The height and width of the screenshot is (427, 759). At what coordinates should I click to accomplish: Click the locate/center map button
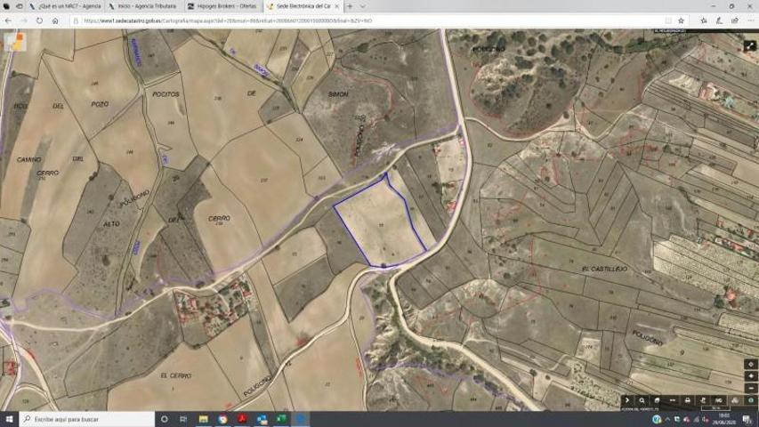coord(751,365)
